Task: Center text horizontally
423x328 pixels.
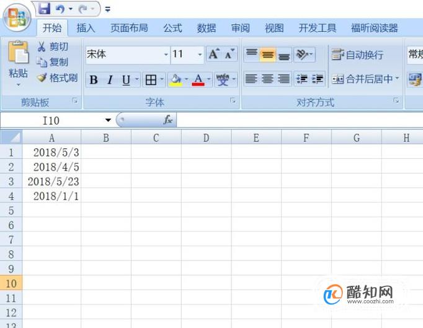Action: 267,79
